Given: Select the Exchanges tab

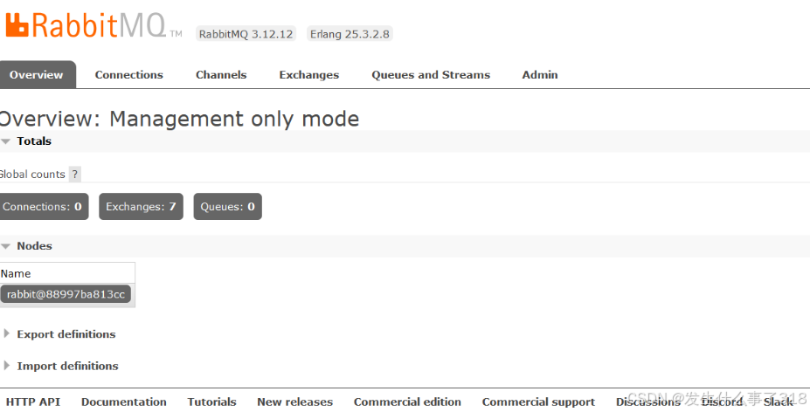Looking at the screenshot, I should point(309,75).
